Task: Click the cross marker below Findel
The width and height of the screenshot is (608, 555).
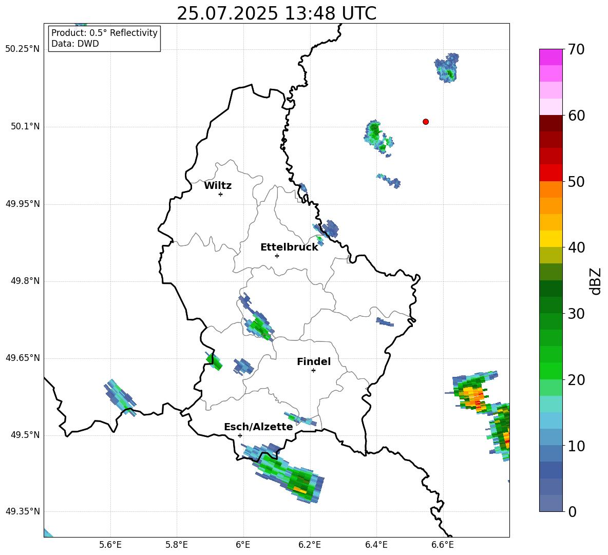Action: click(313, 371)
